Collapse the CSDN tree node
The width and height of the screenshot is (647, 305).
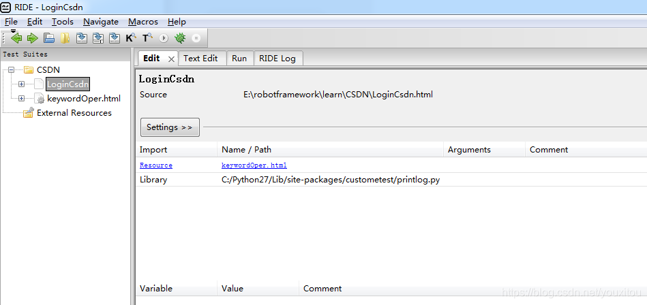[x=11, y=69]
